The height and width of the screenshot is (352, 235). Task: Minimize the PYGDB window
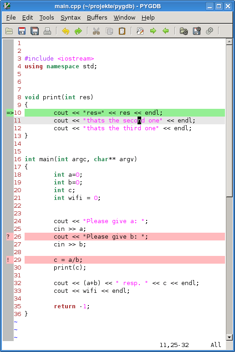(x=209, y=6)
